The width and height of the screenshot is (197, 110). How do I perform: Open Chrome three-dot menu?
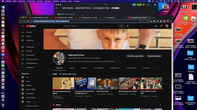(x=171, y=21)
